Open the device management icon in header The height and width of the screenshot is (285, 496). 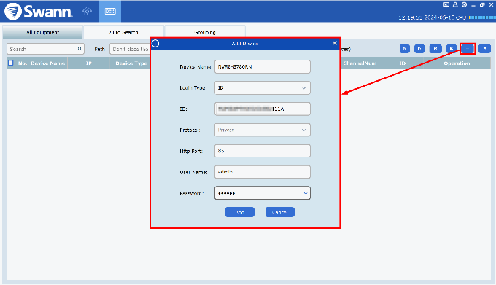(x=110, y=12)
